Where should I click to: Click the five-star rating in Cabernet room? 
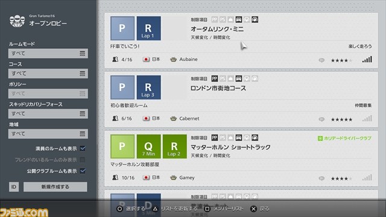tap(341, 119)
